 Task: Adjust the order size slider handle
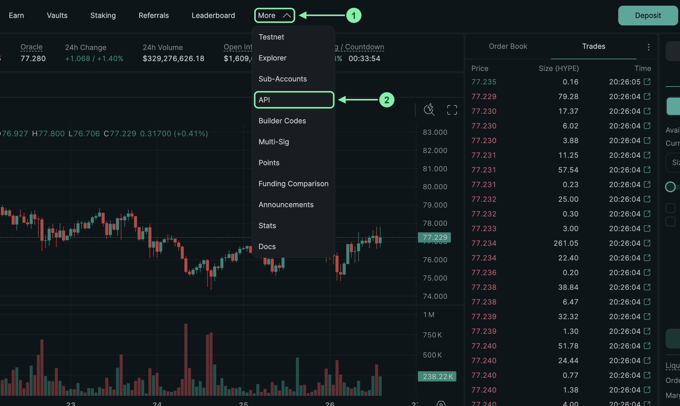click(x=670, y=187)
